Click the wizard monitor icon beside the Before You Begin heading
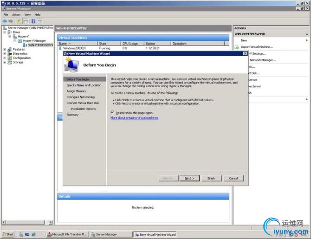The width and height of the screenshot is (311, 239). 71,65
